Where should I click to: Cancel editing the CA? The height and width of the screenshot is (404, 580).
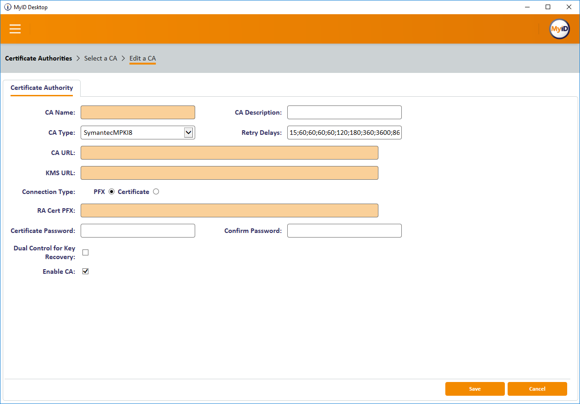[x=537, y=389]
